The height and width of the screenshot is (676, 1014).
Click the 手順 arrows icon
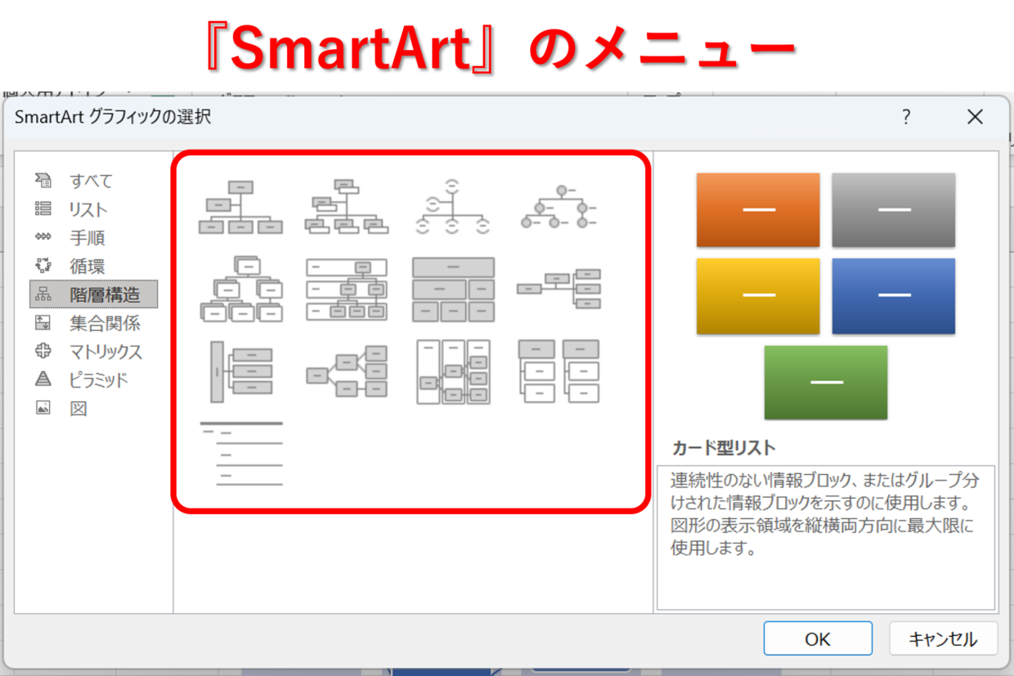pos(43,238)
